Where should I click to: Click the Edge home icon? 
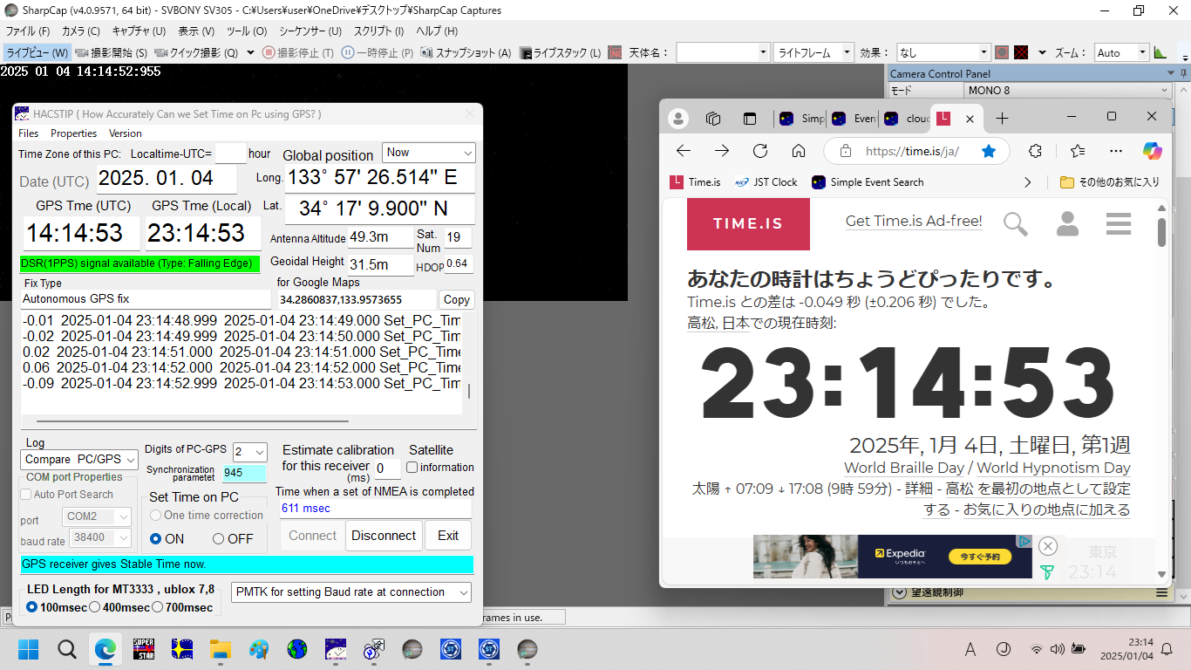point(799,151)
